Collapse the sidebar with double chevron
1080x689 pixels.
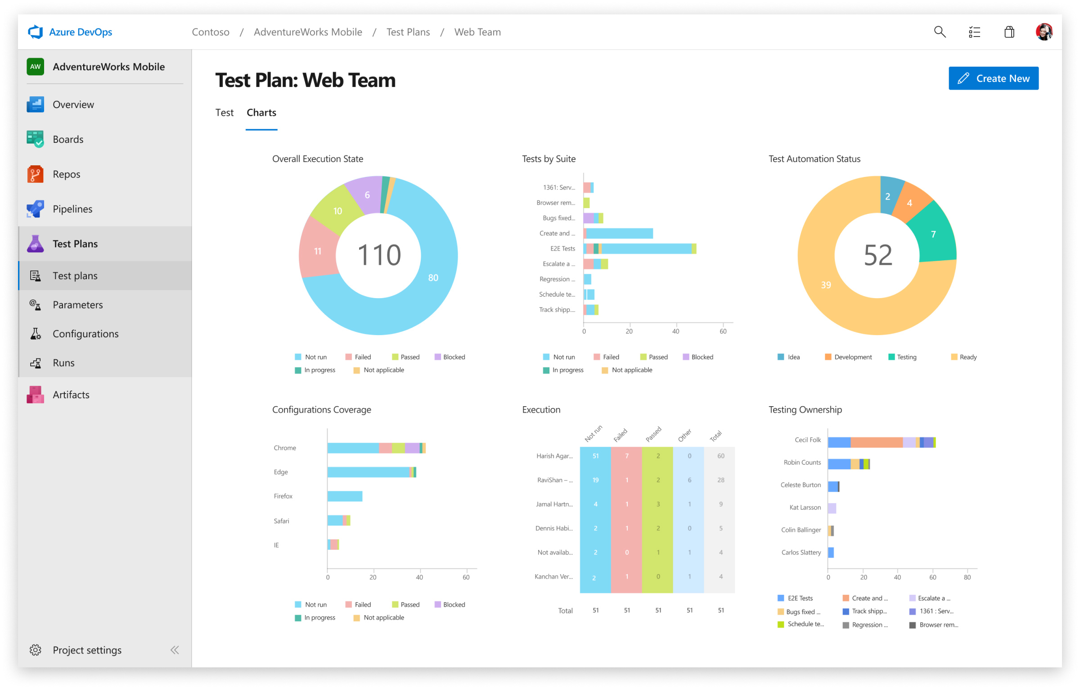[x=175, y=650]
